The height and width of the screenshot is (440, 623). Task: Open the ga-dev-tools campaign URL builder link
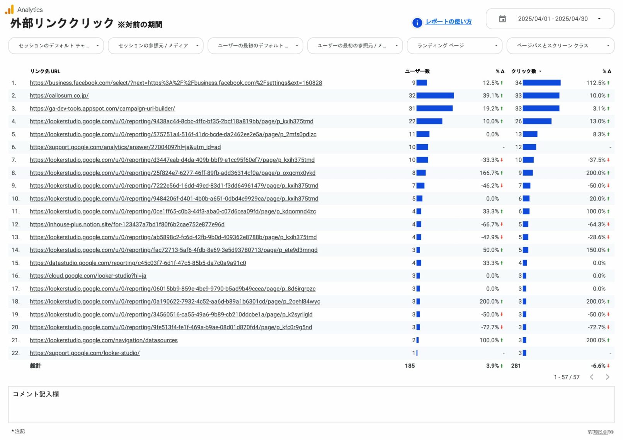[102, 109]
